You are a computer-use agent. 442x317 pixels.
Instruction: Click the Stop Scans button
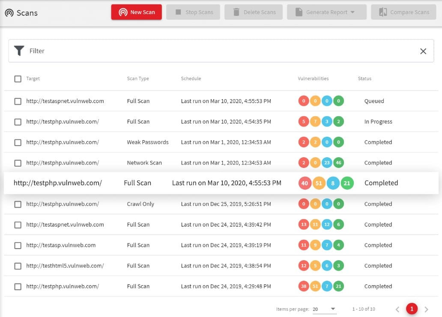click(x=193, y=12)
